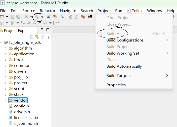The width and height of the screenshot is (177, 127).
Task: Expand the algorithm folder node
Action: point(6,48)
